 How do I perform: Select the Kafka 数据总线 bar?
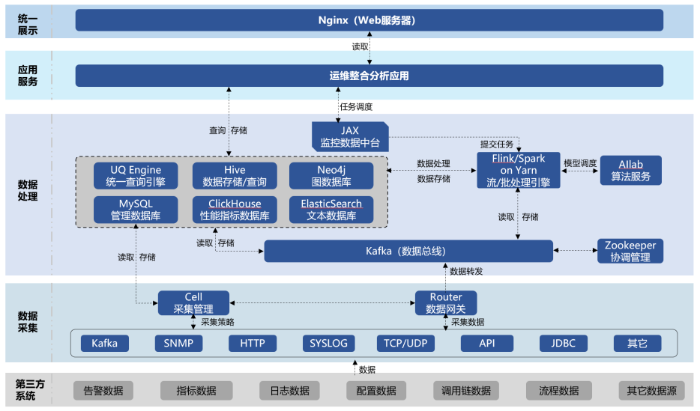pos(408,251)
